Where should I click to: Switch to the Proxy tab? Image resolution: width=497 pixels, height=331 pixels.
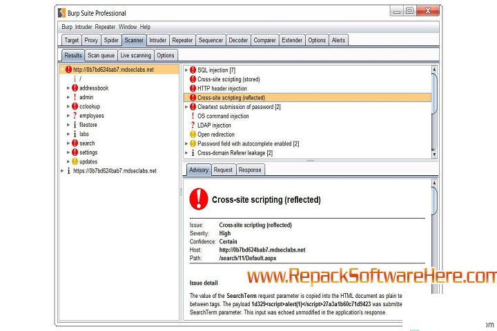point(91,40)
